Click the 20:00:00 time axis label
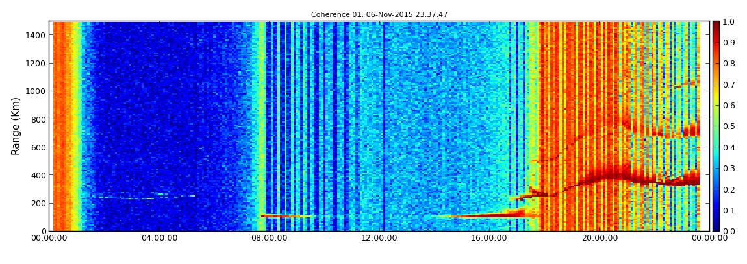The height and width of the screenshot is (264, 747). (x=599, y=238)
